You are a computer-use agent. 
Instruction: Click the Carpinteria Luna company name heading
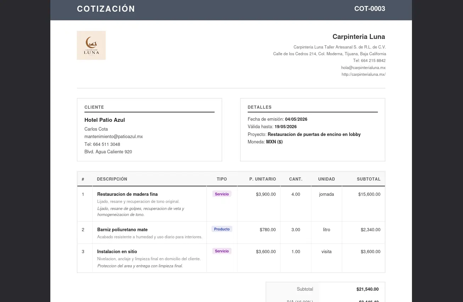tap(359, 37)
